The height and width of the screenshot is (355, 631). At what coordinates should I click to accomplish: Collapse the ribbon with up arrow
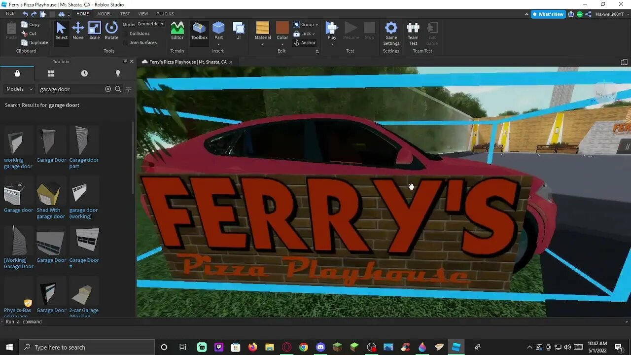(x=526, y=14)
